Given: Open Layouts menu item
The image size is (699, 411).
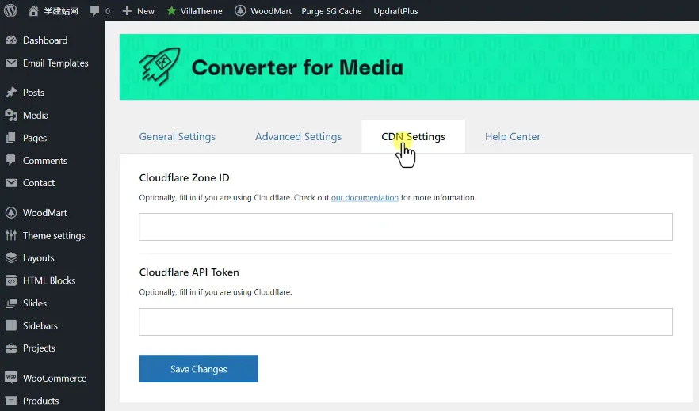Looking at the screenshot, I should 38,258.
